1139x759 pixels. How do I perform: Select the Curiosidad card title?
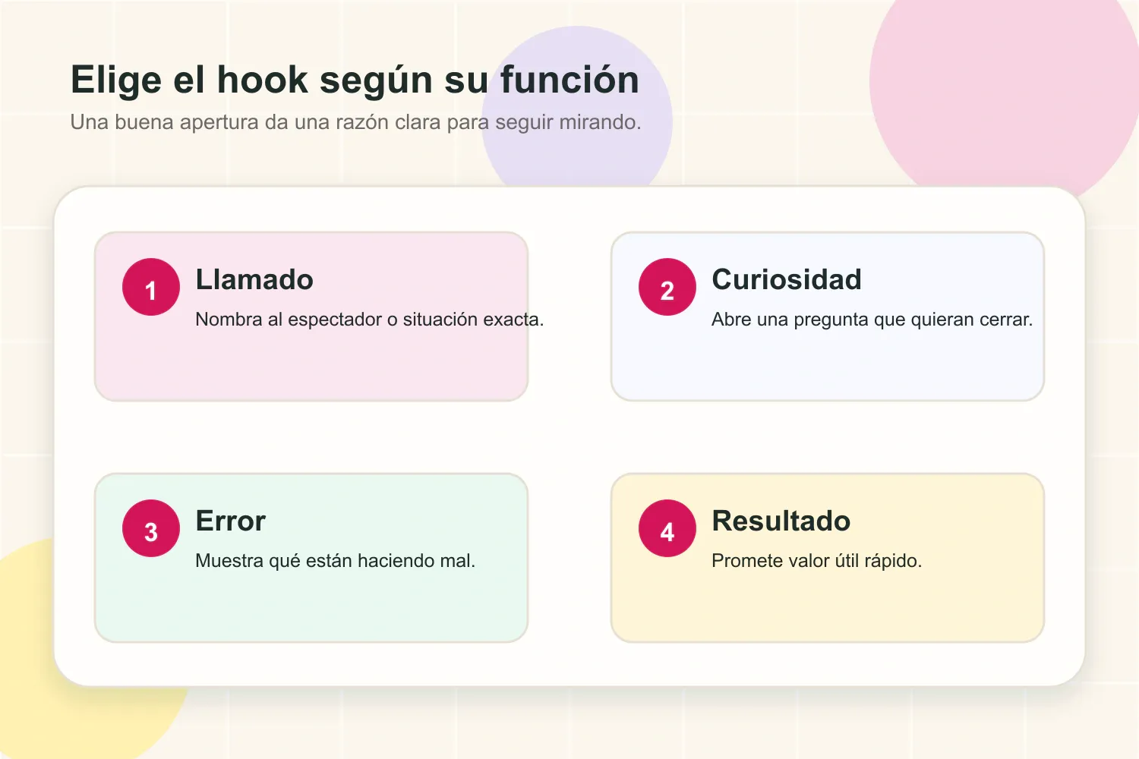coord(787,279)
